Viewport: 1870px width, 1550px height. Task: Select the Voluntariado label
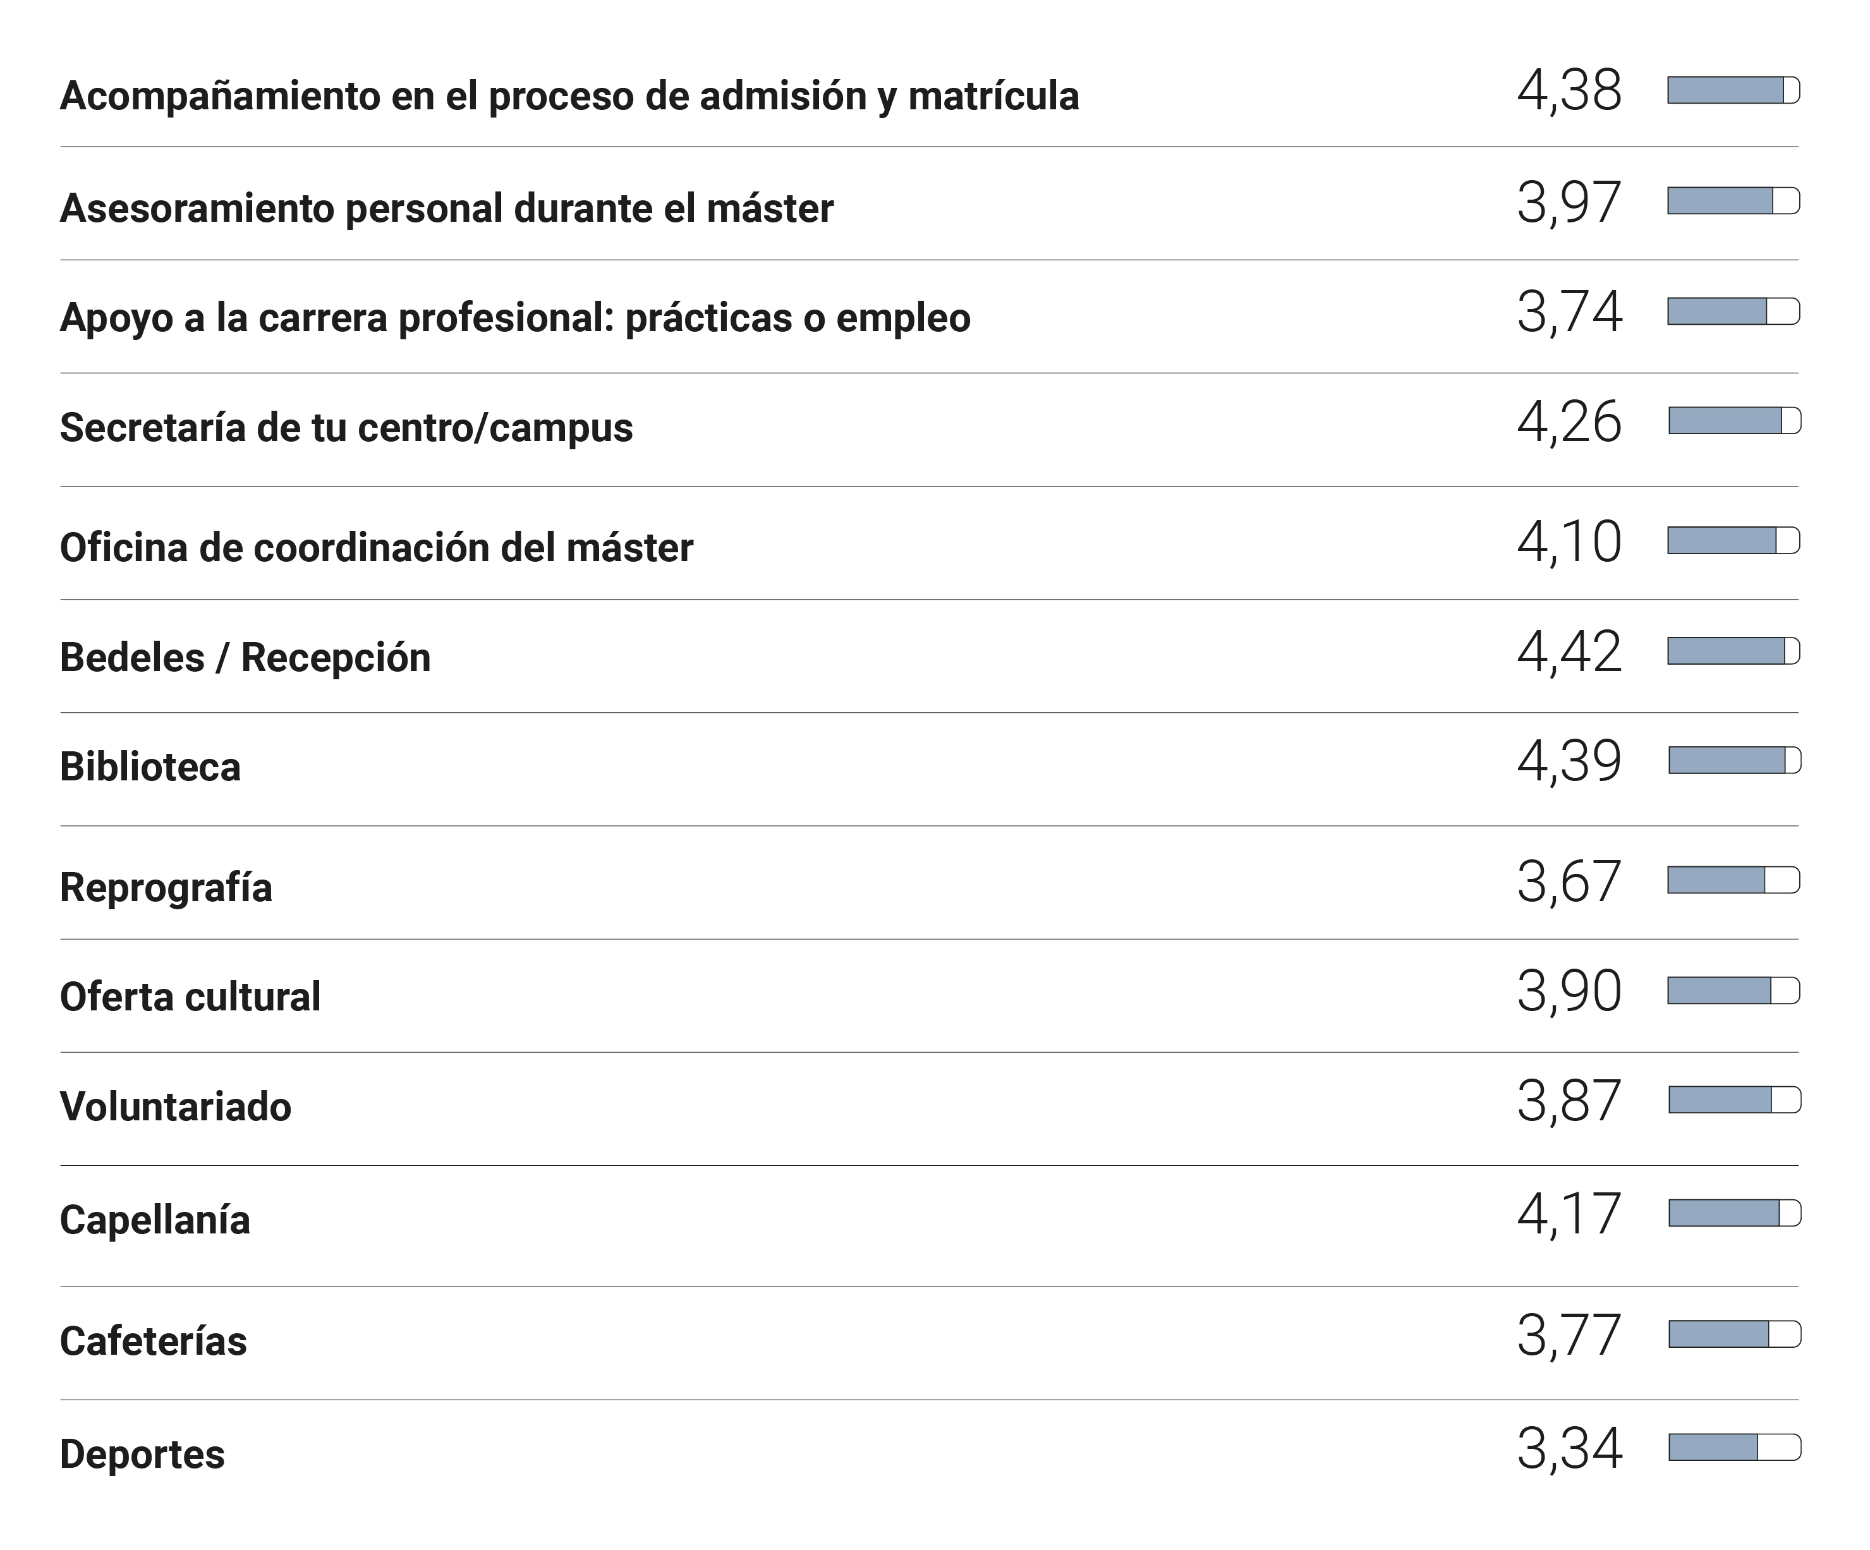point(176,1106)
